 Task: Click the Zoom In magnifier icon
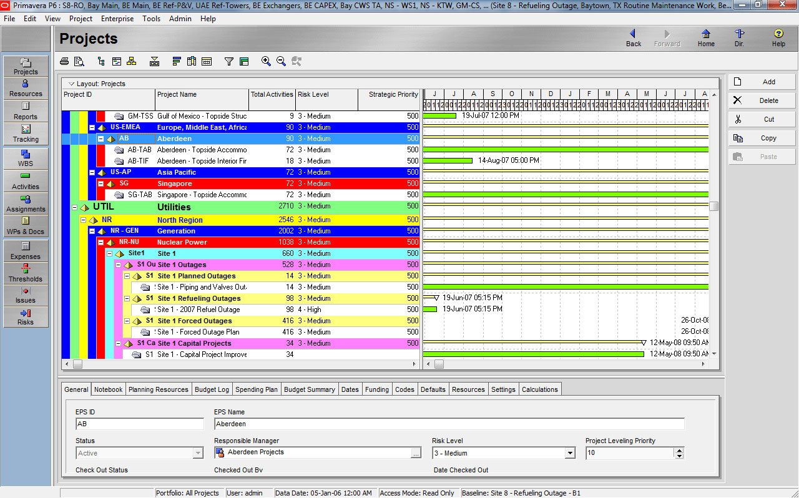267,61
